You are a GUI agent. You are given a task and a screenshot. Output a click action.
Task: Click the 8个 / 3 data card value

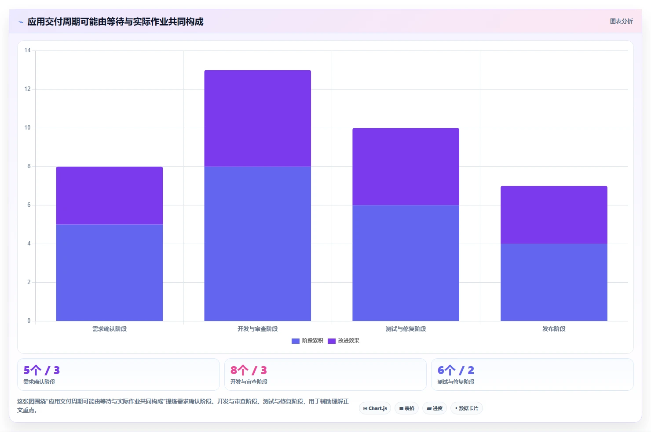point(249,370)
